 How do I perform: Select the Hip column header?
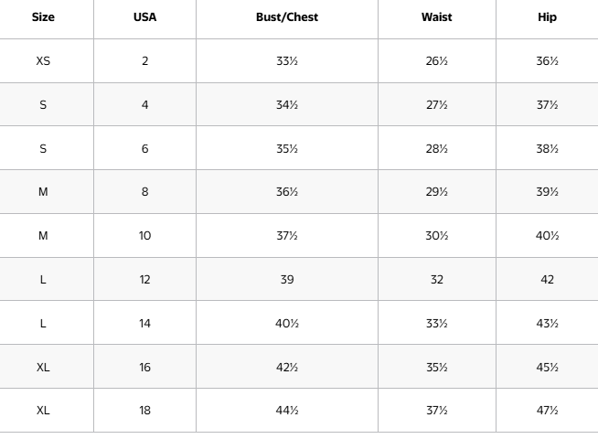click(x=547, y=17)
